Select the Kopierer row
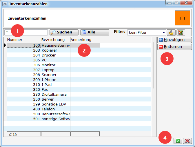195x147 pixels. 79,50
